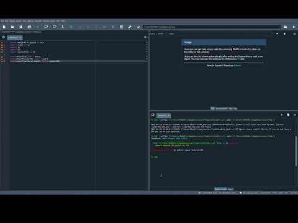The width and height of the screenshot is (298, 223).
Task: Open the Debug menu
Action: [30, 21]
